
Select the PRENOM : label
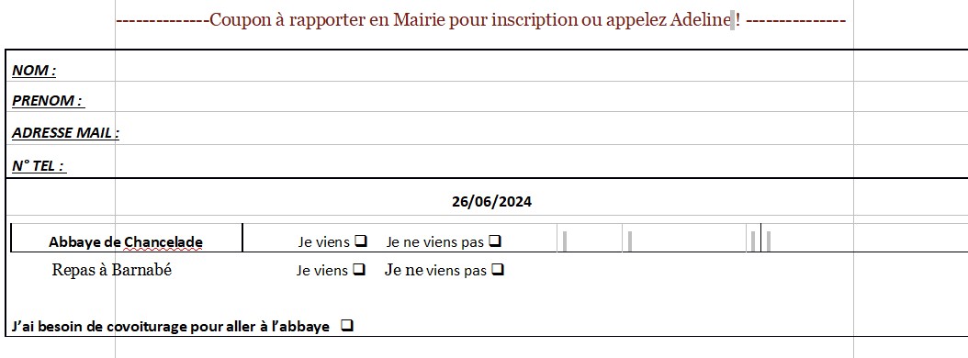click(x=48, y=100)
